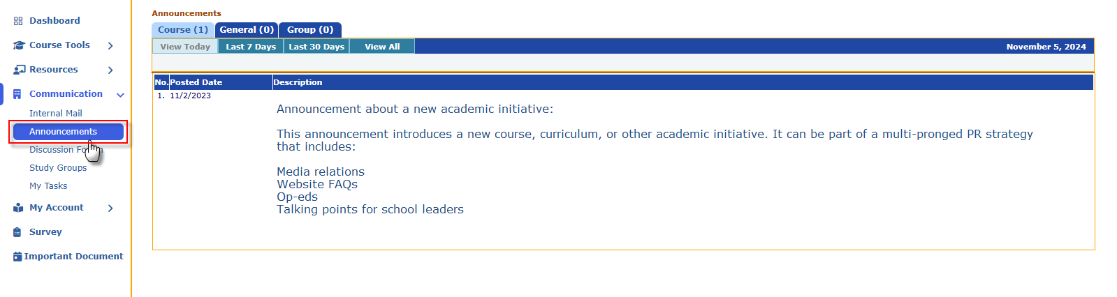Show announcements from Last 30 Days

316,47
